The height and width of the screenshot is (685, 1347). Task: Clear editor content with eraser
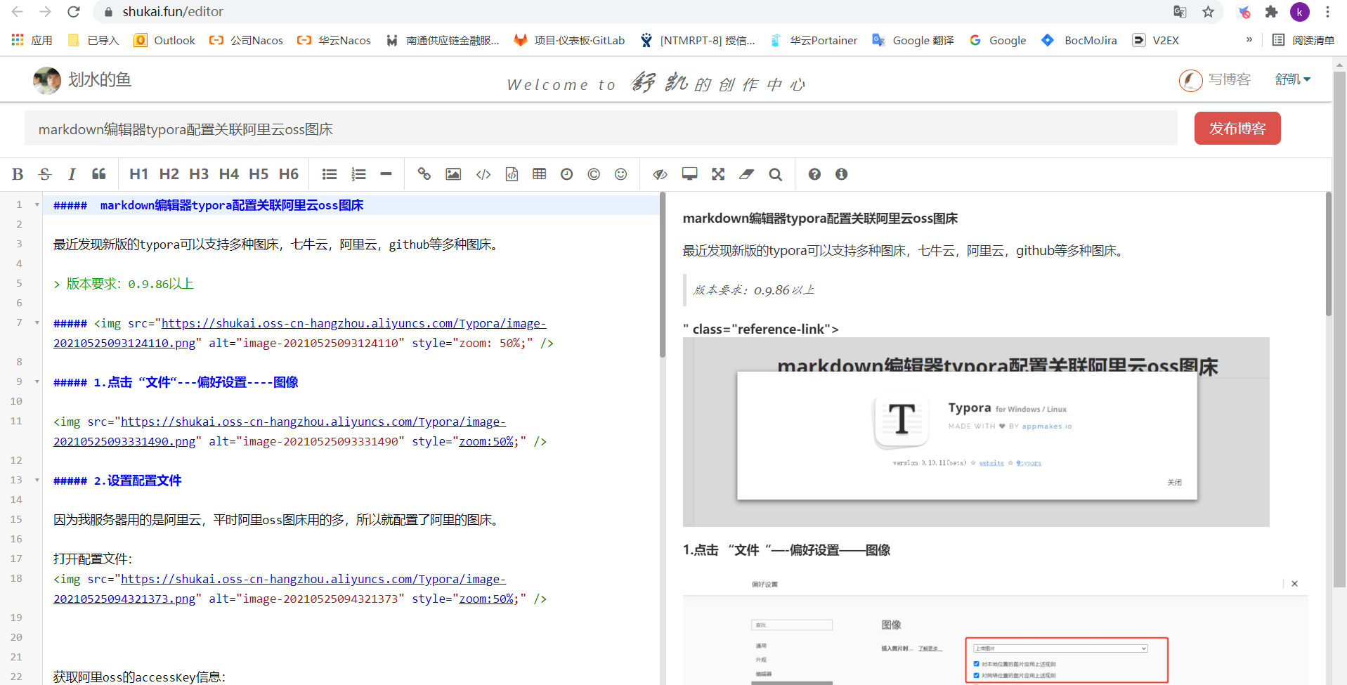[x=746, y=174]
